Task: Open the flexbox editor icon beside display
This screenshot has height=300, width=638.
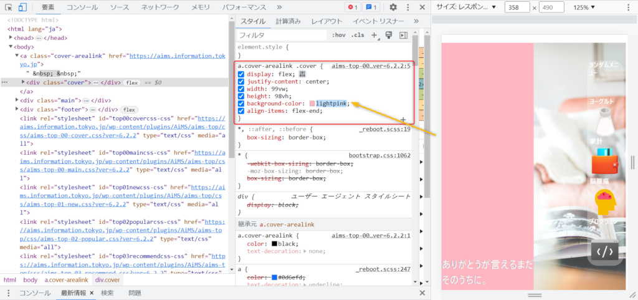Action: pyautogui.click(x=302, y=74)
